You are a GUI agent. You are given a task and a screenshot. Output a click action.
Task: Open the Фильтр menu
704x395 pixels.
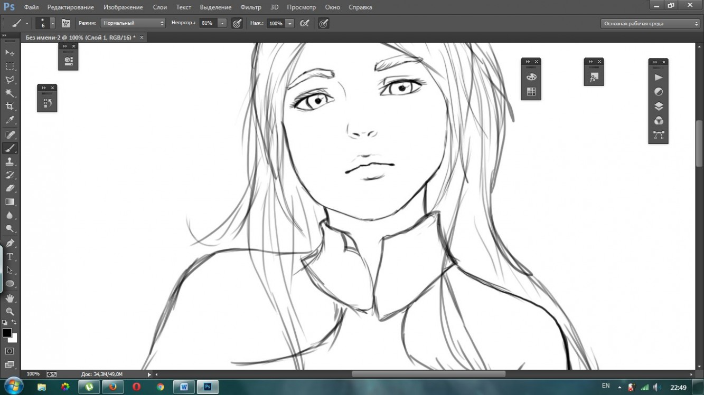click(250, 7)
